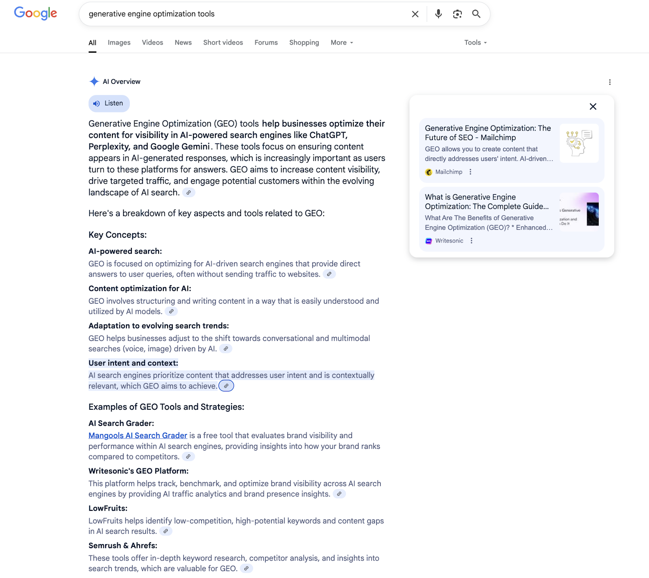
Task: Close the sources side panel
Action: (593, 107)
